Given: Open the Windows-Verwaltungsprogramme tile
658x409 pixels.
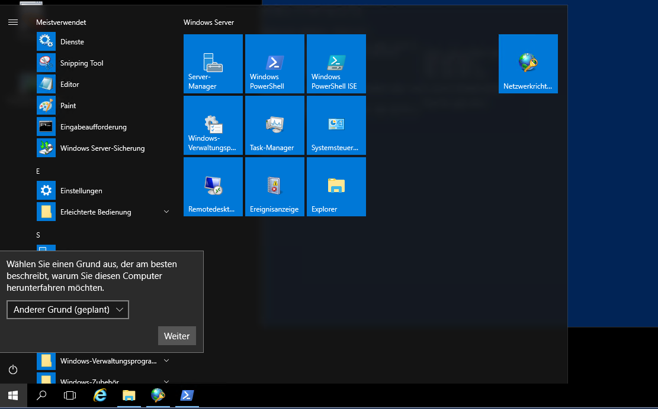Looking at the screenshot, I should (x=213, y=125).
